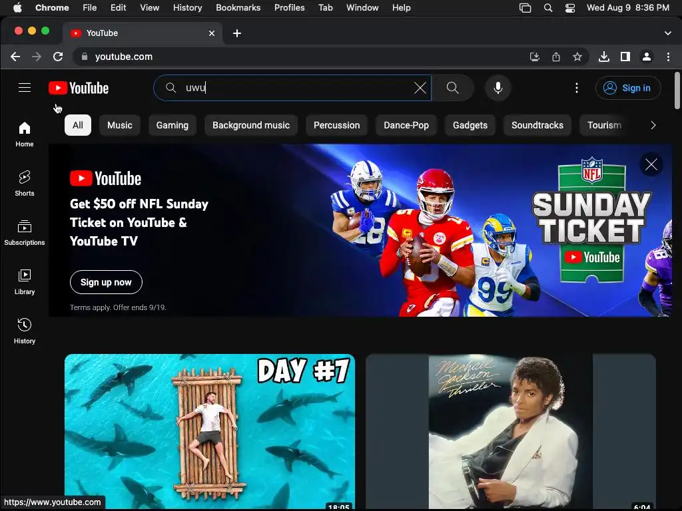Screen dimensions: 682x511
Task: Click the site lock icon in address bar
Action: 85,57
